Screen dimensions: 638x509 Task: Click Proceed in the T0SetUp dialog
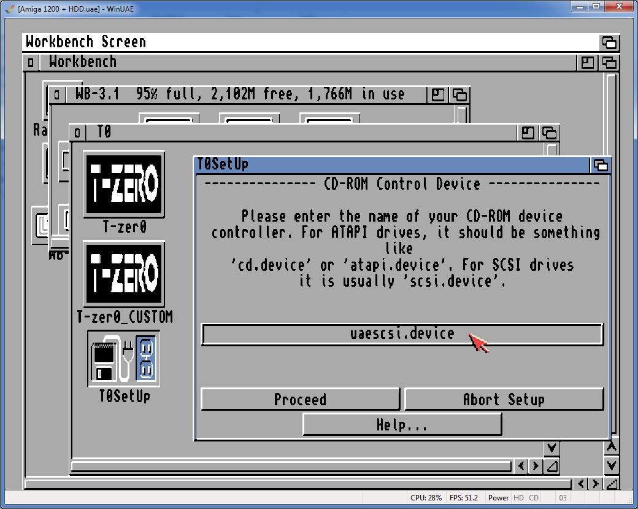click(x=300, y=399)
